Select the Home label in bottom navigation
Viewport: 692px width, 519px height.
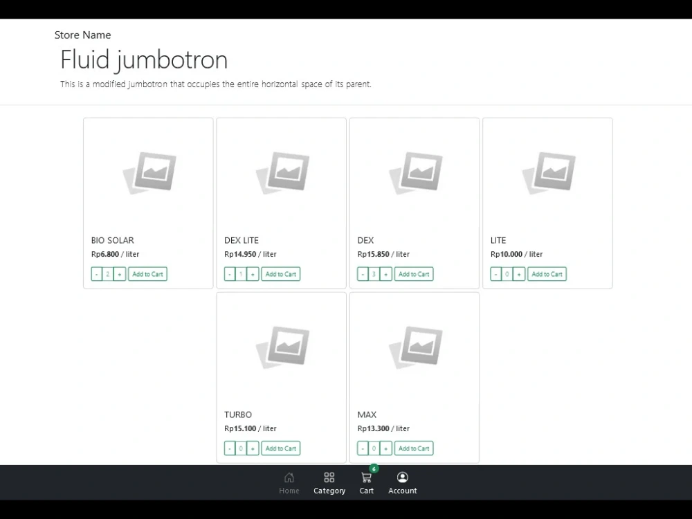pos(289,491)
